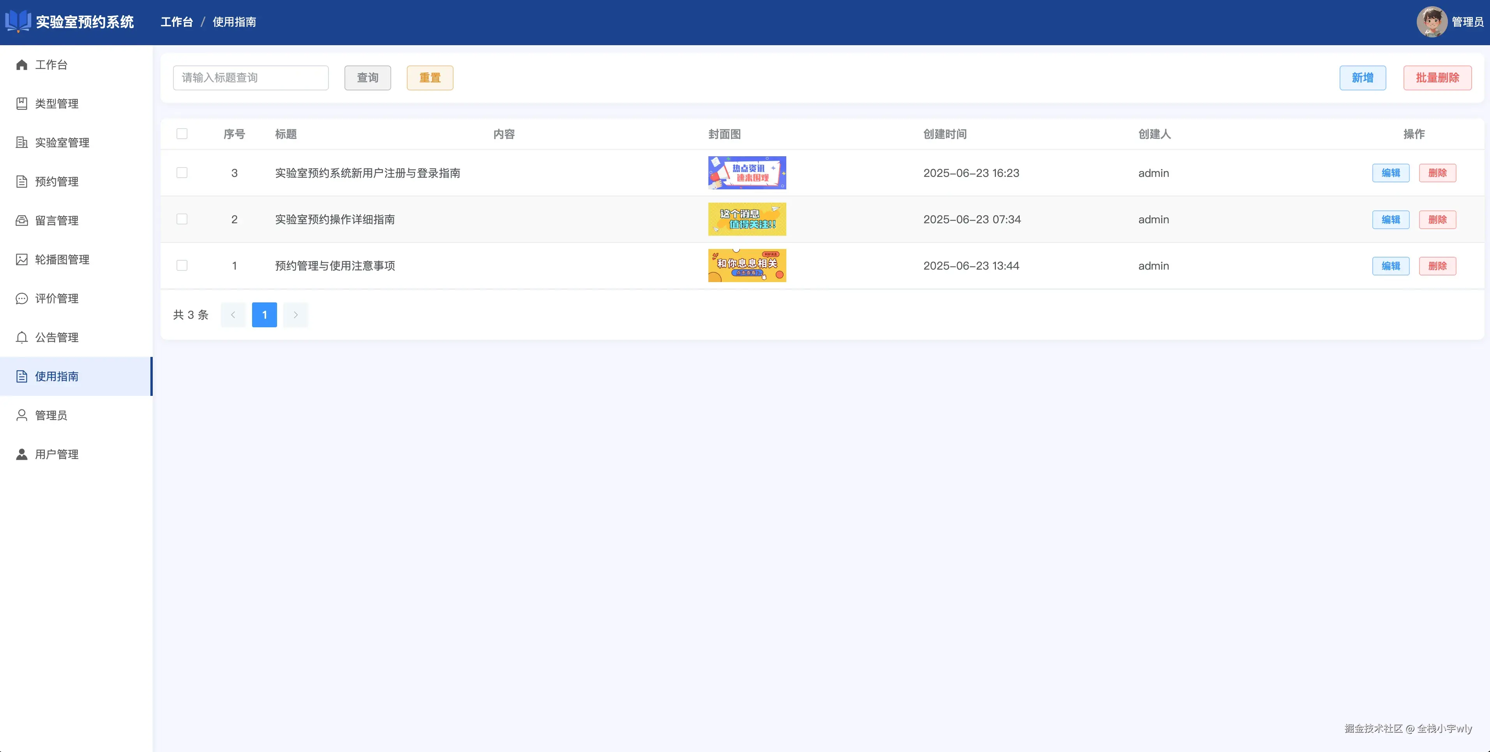Click the home icon beside 工作台

(21, 65)
